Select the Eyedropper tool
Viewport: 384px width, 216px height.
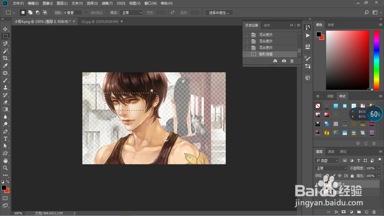click(5, 65)
